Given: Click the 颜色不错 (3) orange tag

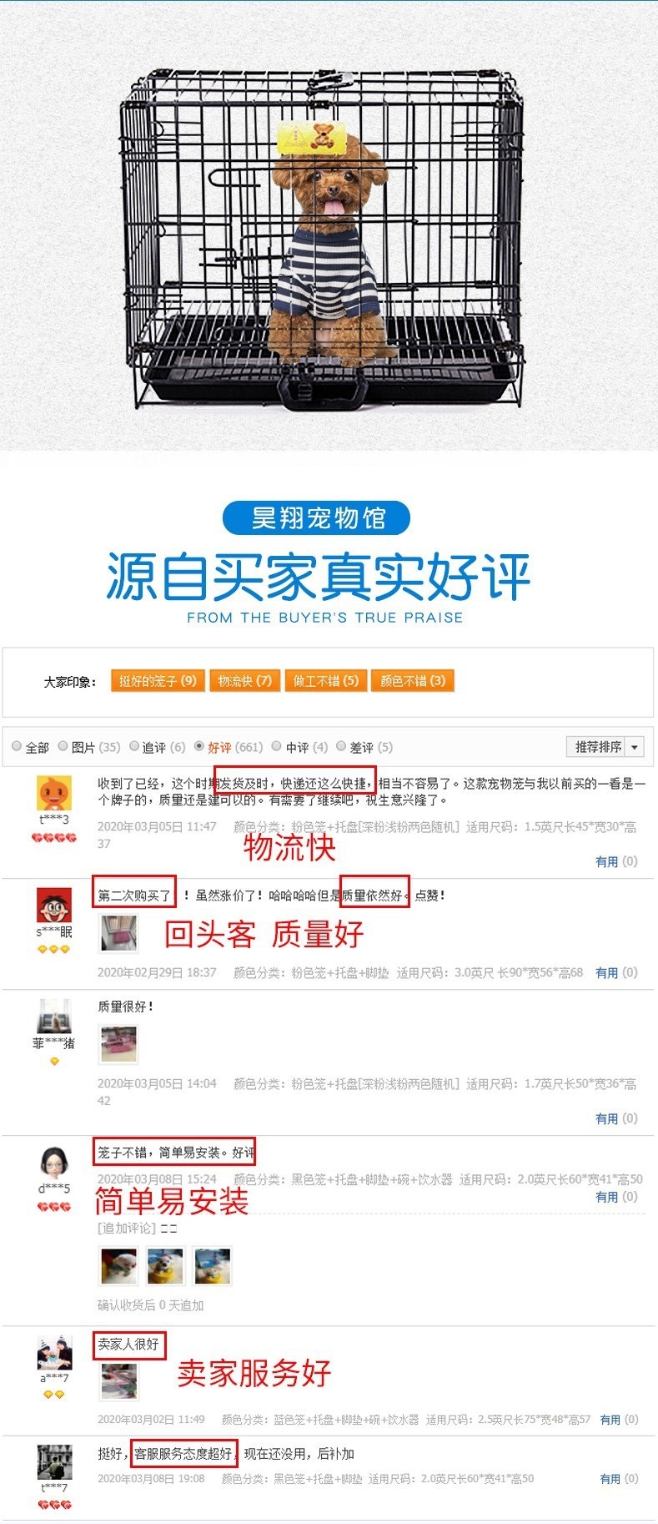Looking at the screenshot, I should pyautogui.click(x=413, y=681).
